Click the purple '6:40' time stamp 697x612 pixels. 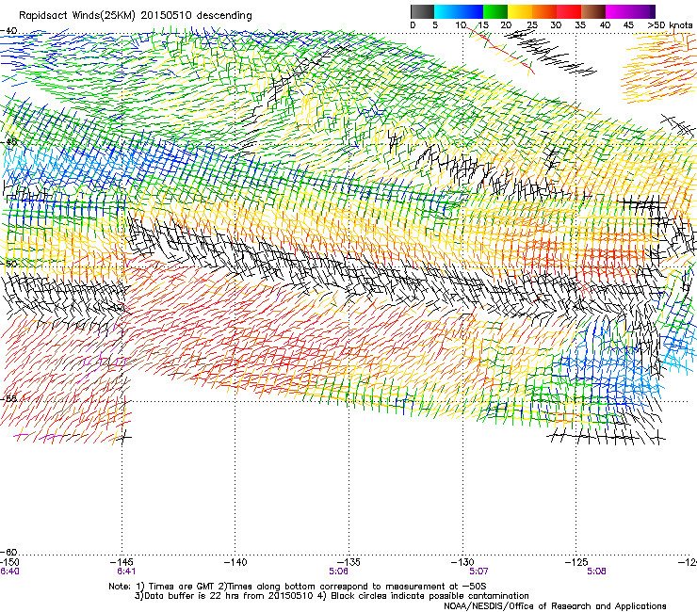point(9,572)
